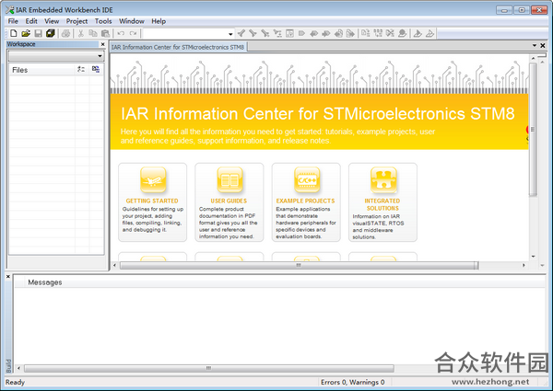Image resolution: width=553 pixels, height=391 pixels.
Task: Click the Messages column header
Action: coord(45,282)
